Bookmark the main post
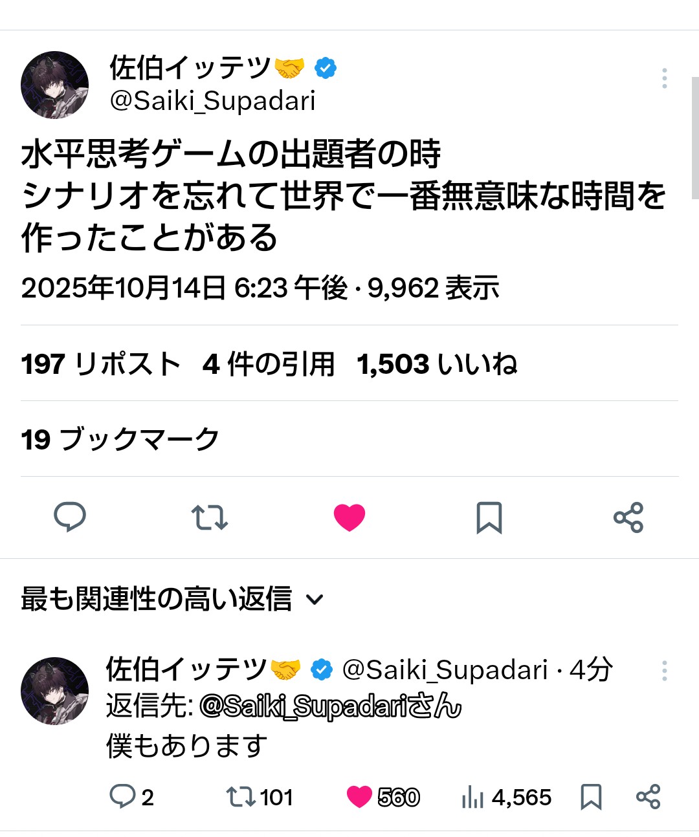The image size is (699, 837). point(489,517)
